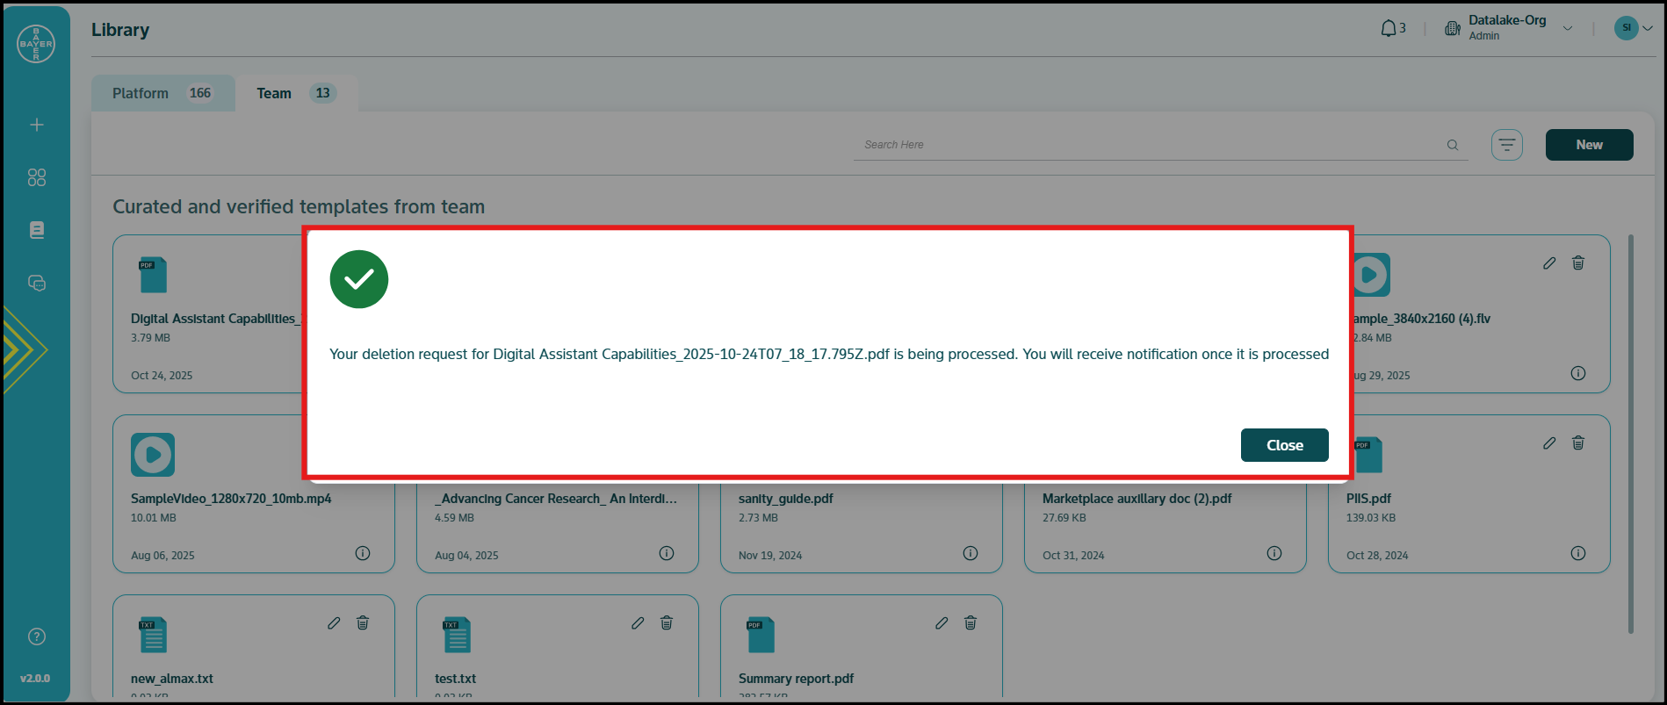This screenshot has height=705, width=1667.
Task: Delete the new_almax.txt file
Action: tap(363, 622)
